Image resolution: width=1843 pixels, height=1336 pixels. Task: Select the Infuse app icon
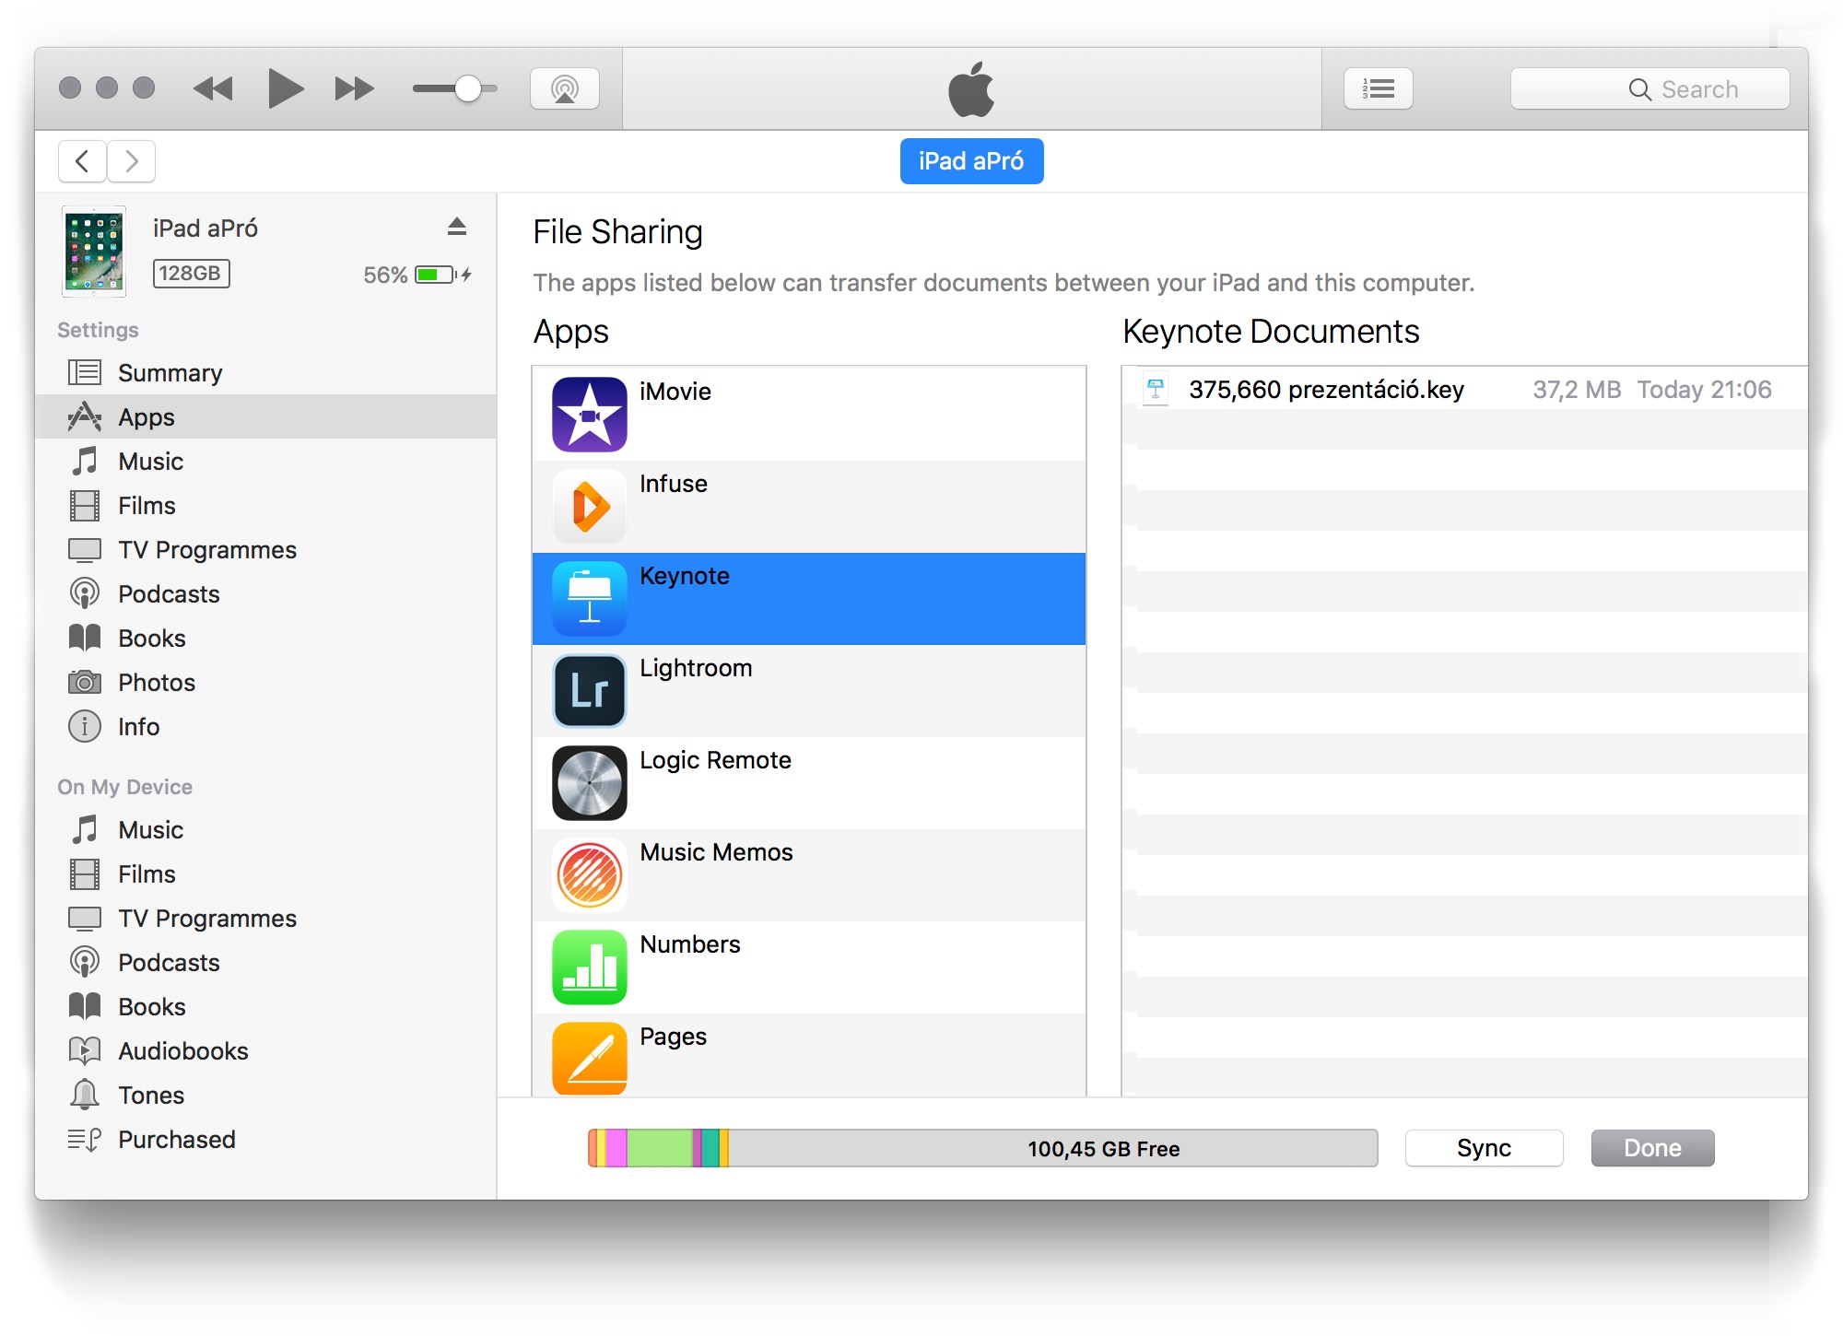(x=590, y=507)
